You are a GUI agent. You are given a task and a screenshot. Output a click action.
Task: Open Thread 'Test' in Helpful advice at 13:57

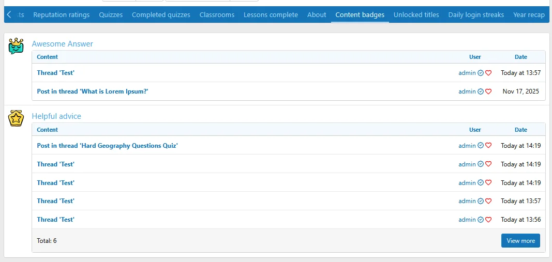pyautogui.click(x=56, y=201)
